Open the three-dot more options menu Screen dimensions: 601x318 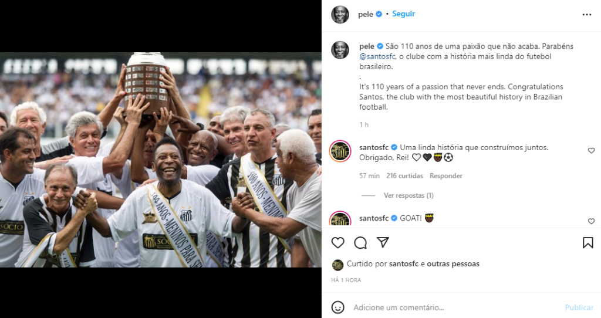(x=587, y=14)
